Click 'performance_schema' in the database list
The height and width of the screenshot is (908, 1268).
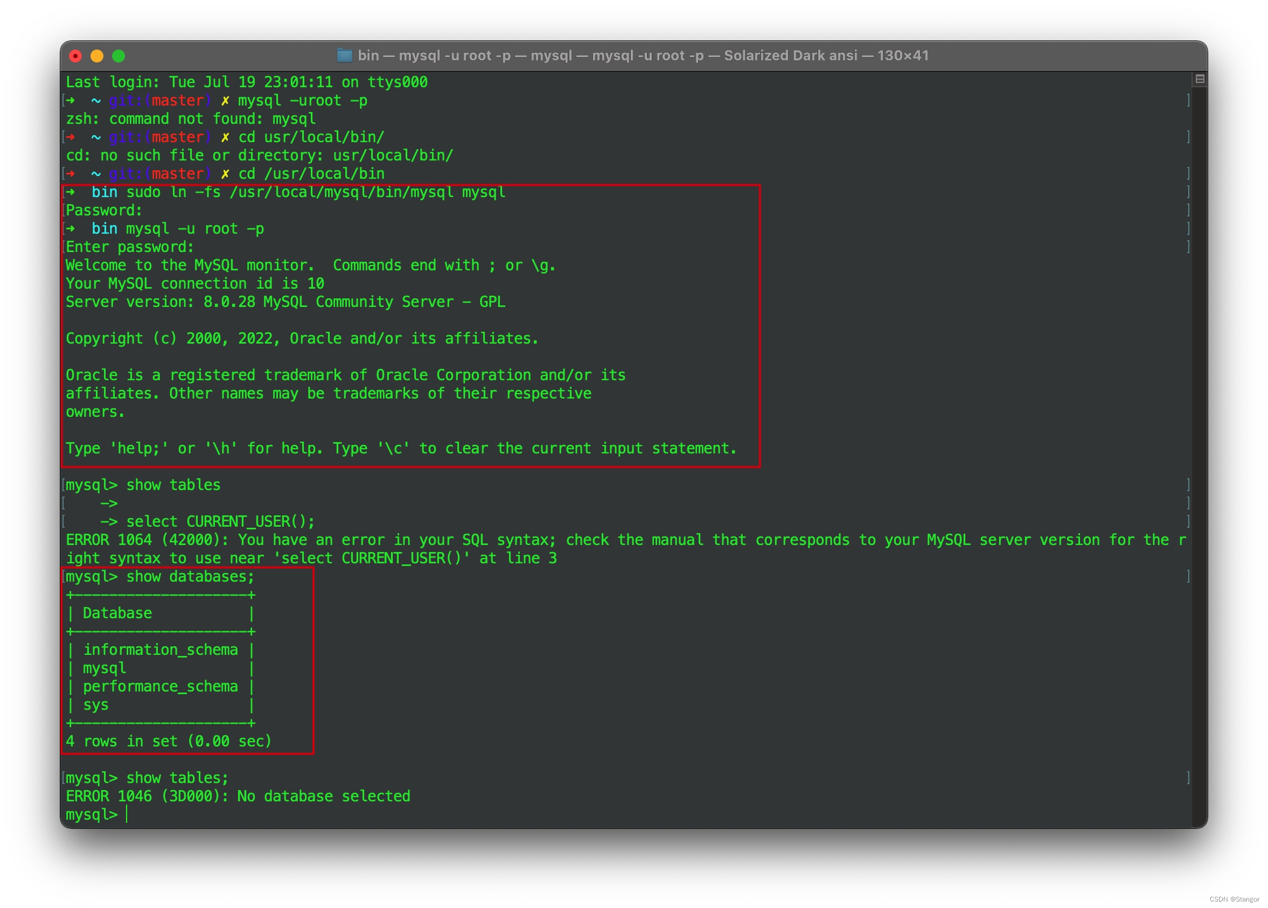[x=161, y=687]
